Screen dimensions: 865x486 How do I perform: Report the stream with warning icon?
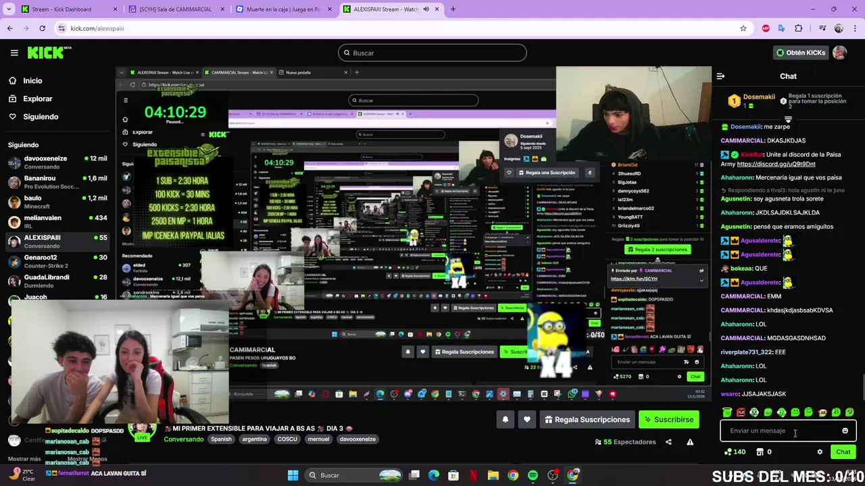(x=690, y=442)
